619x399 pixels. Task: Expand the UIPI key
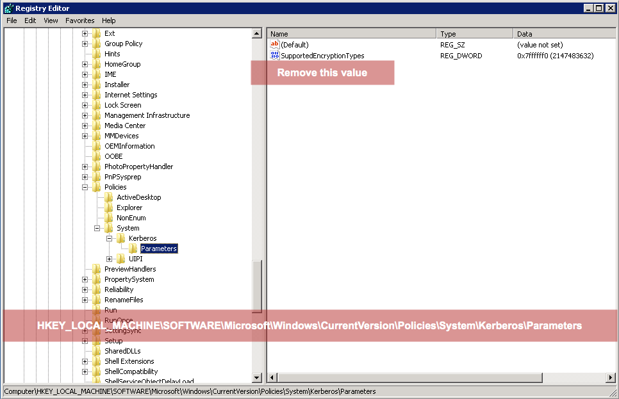[110, 259]
